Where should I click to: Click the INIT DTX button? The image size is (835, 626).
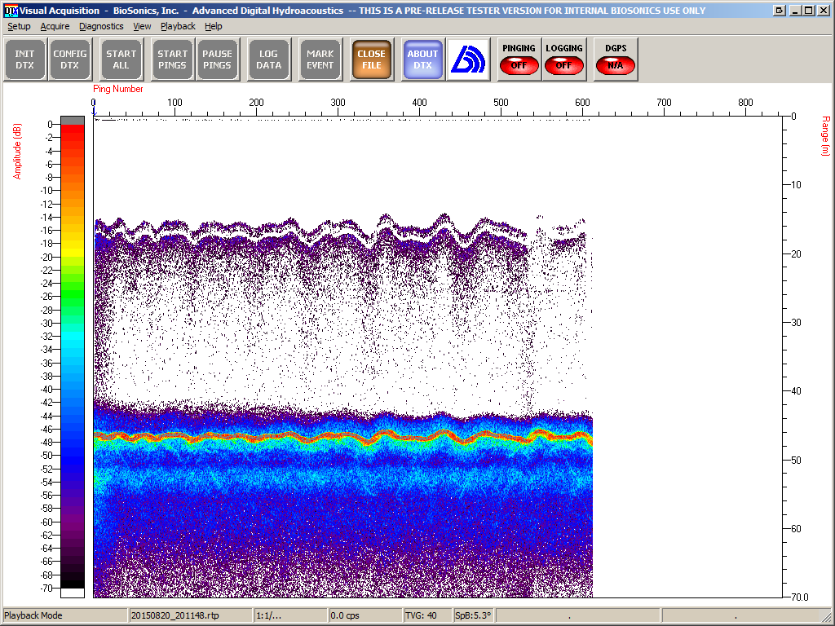[24, 60]
